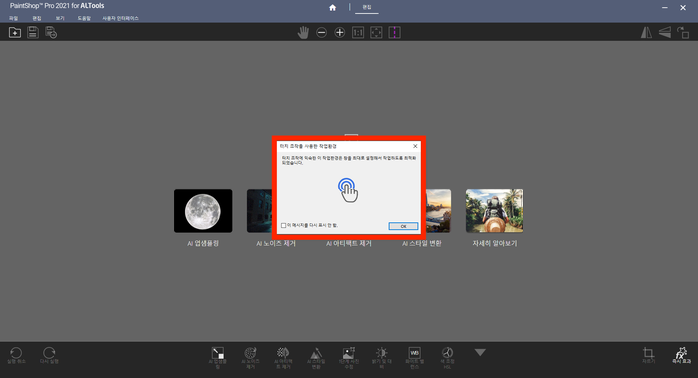The width and height of the screenshot is (698, 378).
Task: Open the 사용자 인터페이스 menu
Action: click(x=121, y=18)
